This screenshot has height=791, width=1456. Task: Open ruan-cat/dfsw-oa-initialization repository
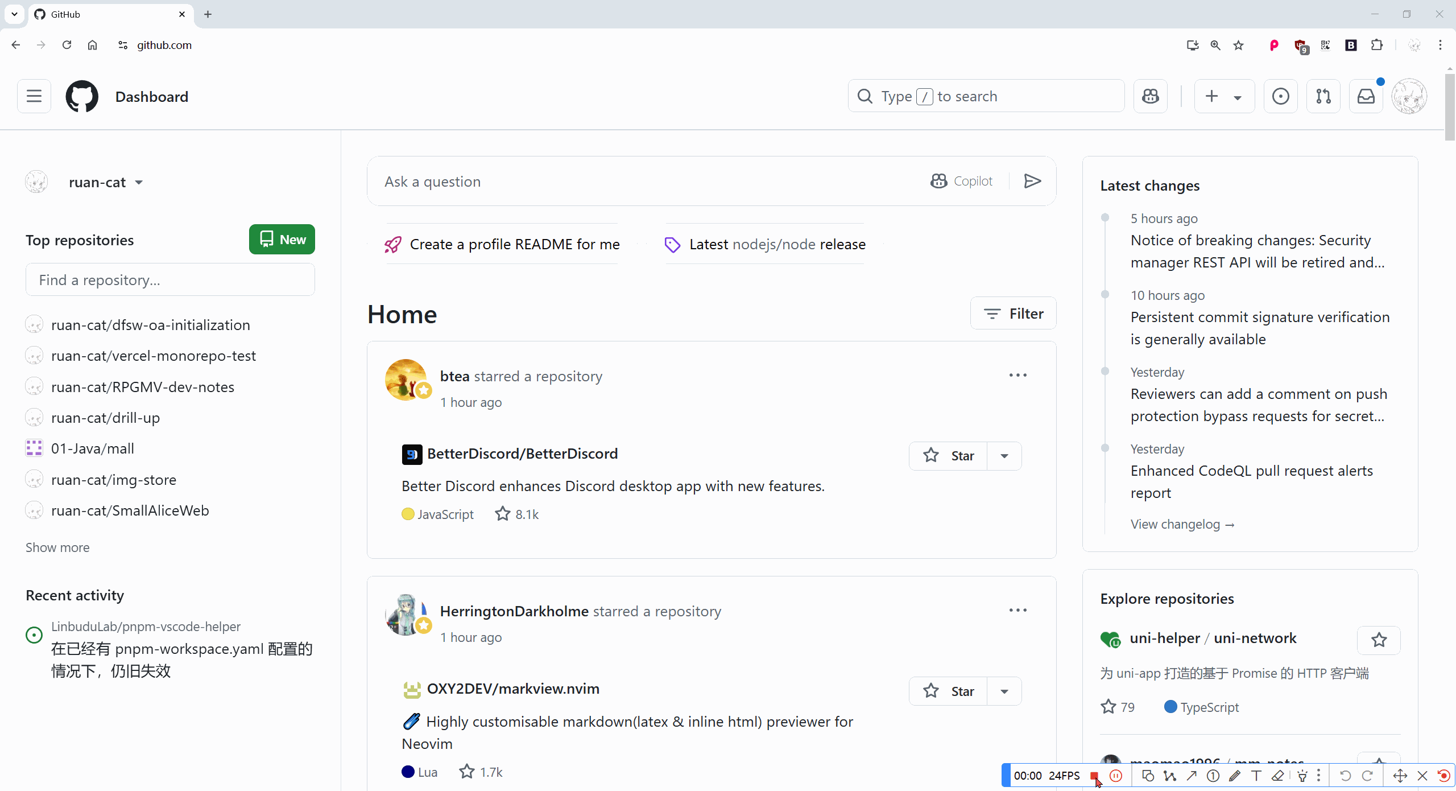[151, 325]
